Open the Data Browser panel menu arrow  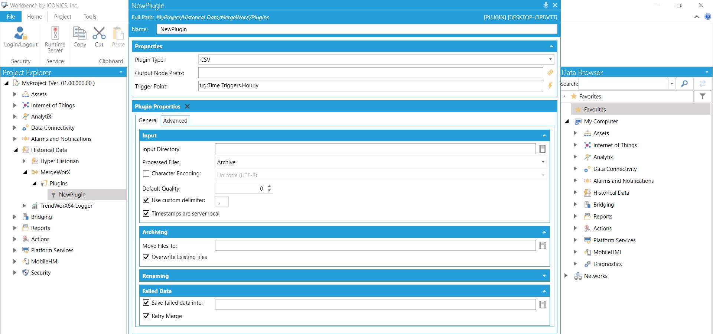tap(707, 72)
